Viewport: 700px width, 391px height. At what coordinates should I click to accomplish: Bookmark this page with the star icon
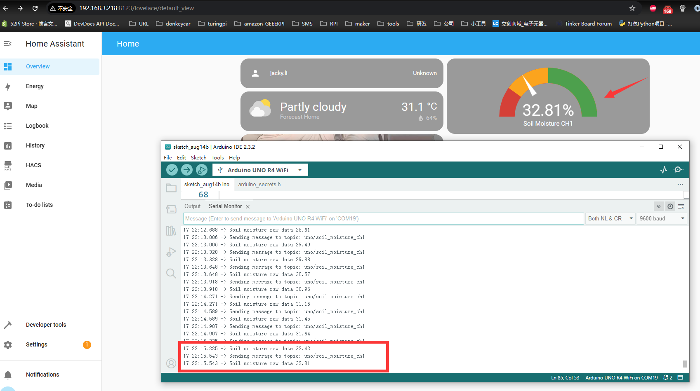pos(632,8)
